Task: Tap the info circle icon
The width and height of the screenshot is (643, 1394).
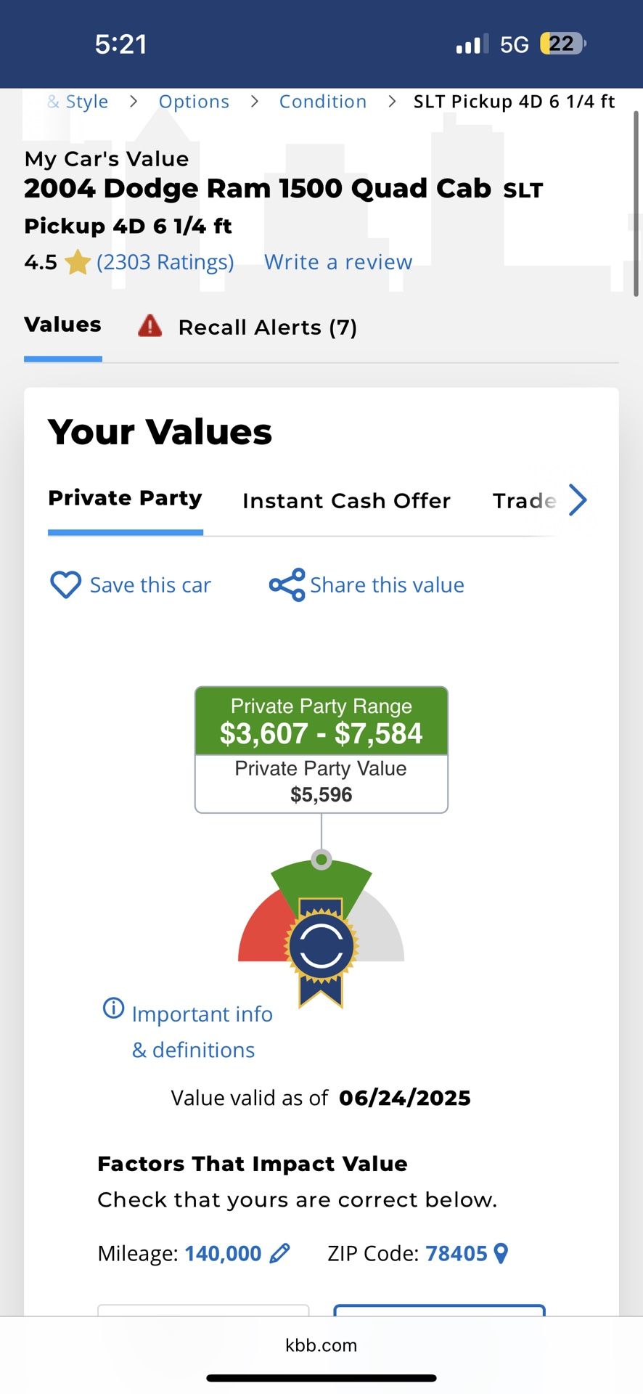Action: click(x=114, y=1008)
